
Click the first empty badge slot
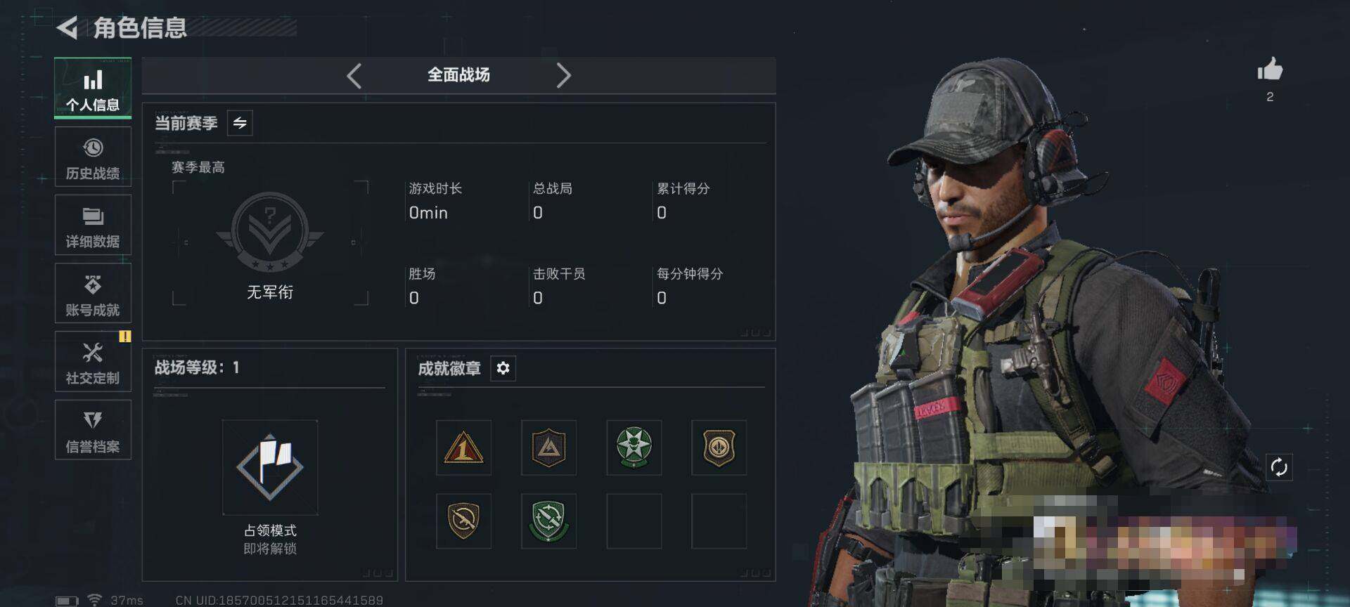(634, 521)
